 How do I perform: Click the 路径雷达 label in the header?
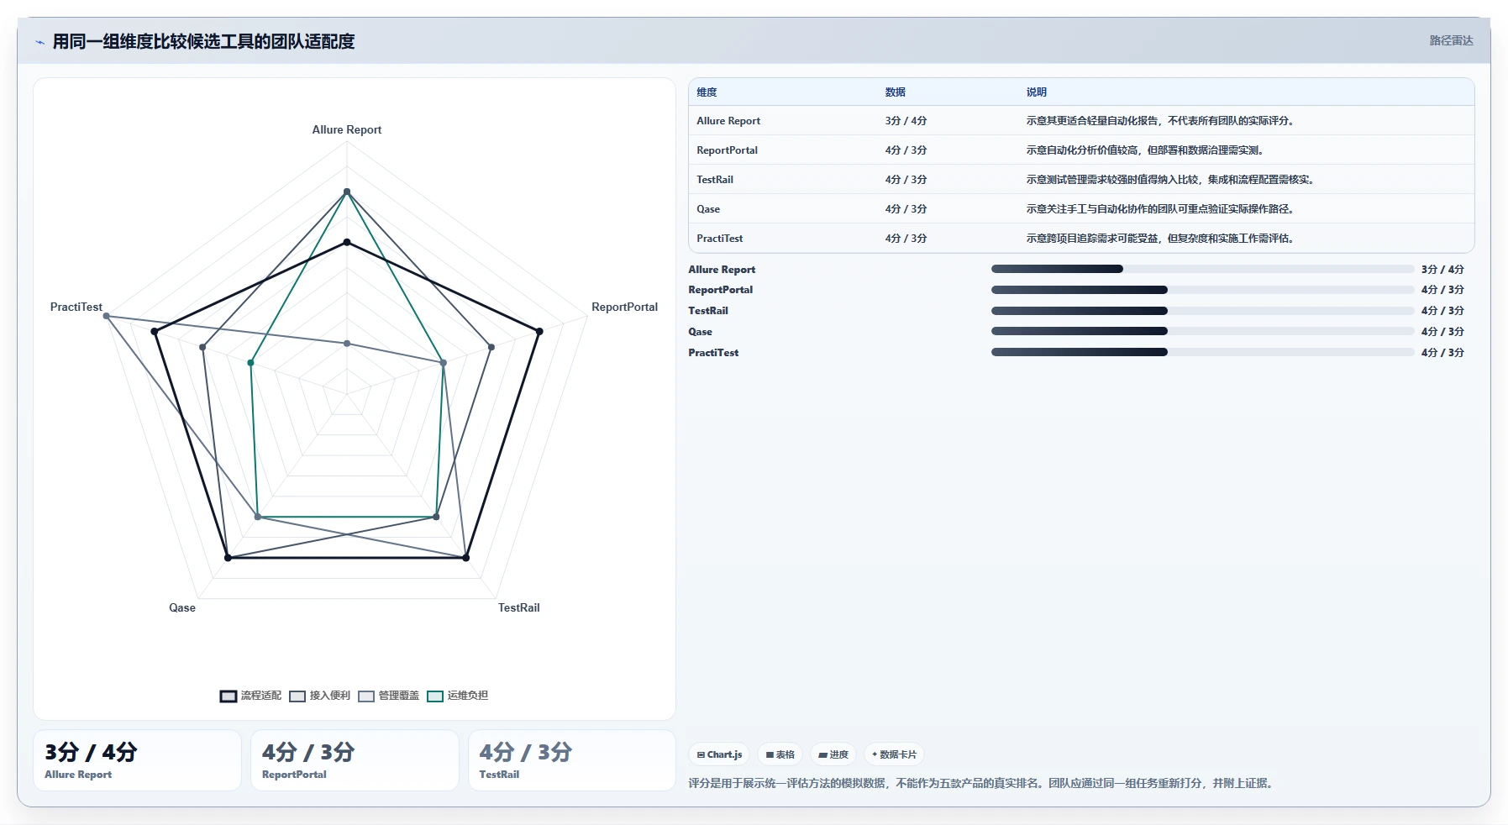[x=1451, y=40]
